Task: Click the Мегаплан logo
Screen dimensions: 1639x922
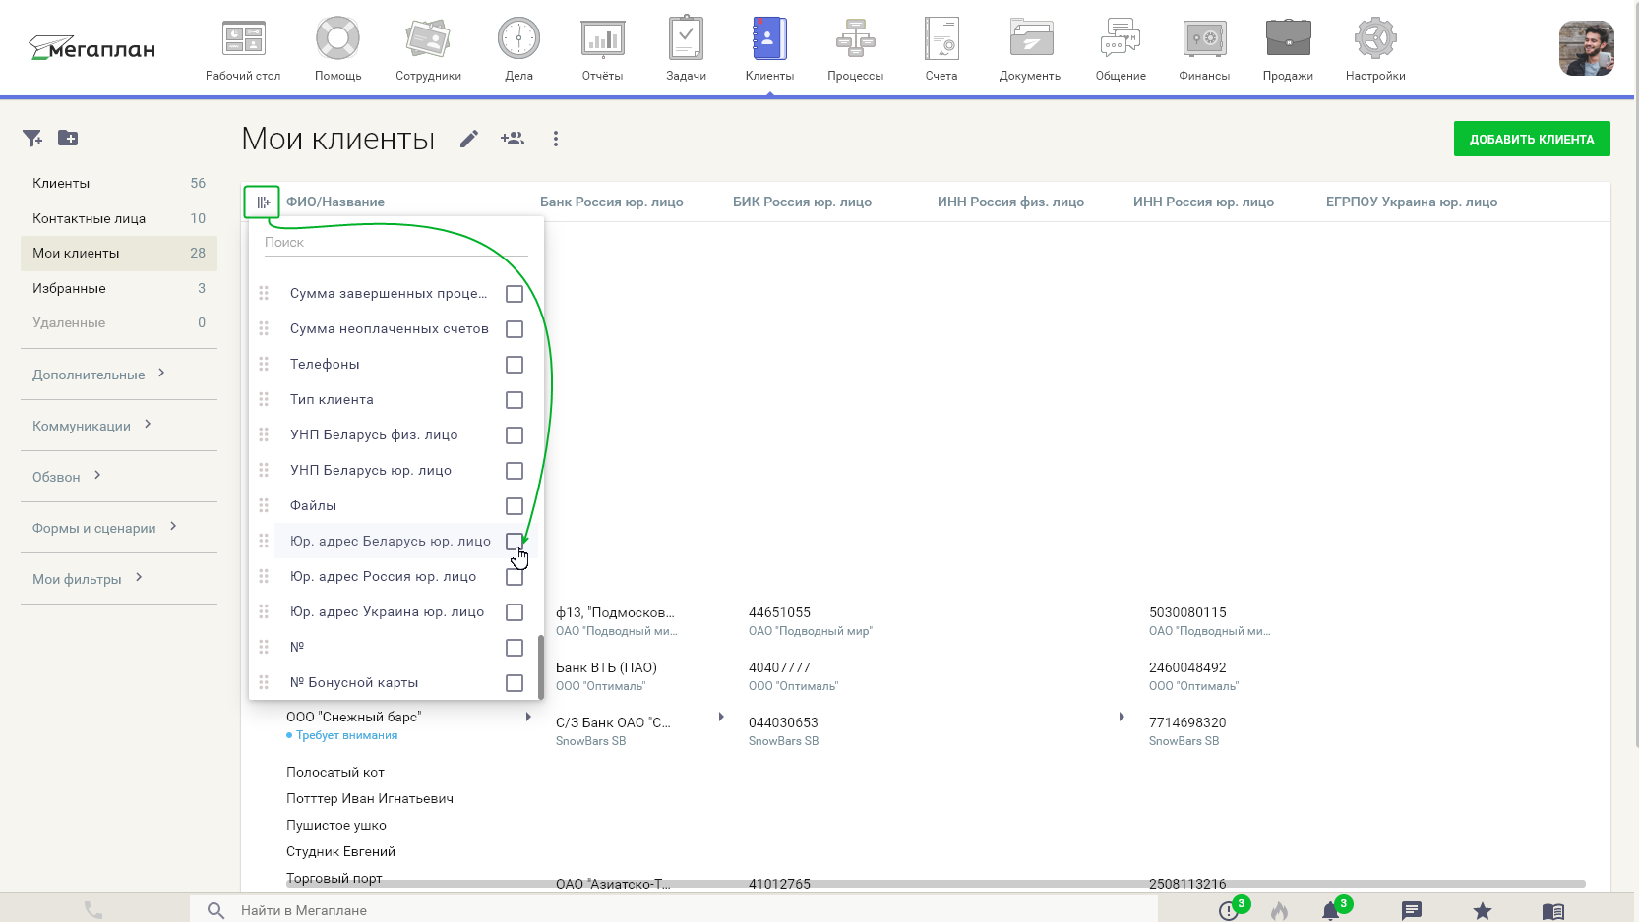Action: pyautogui.click(x=91, y=48)
